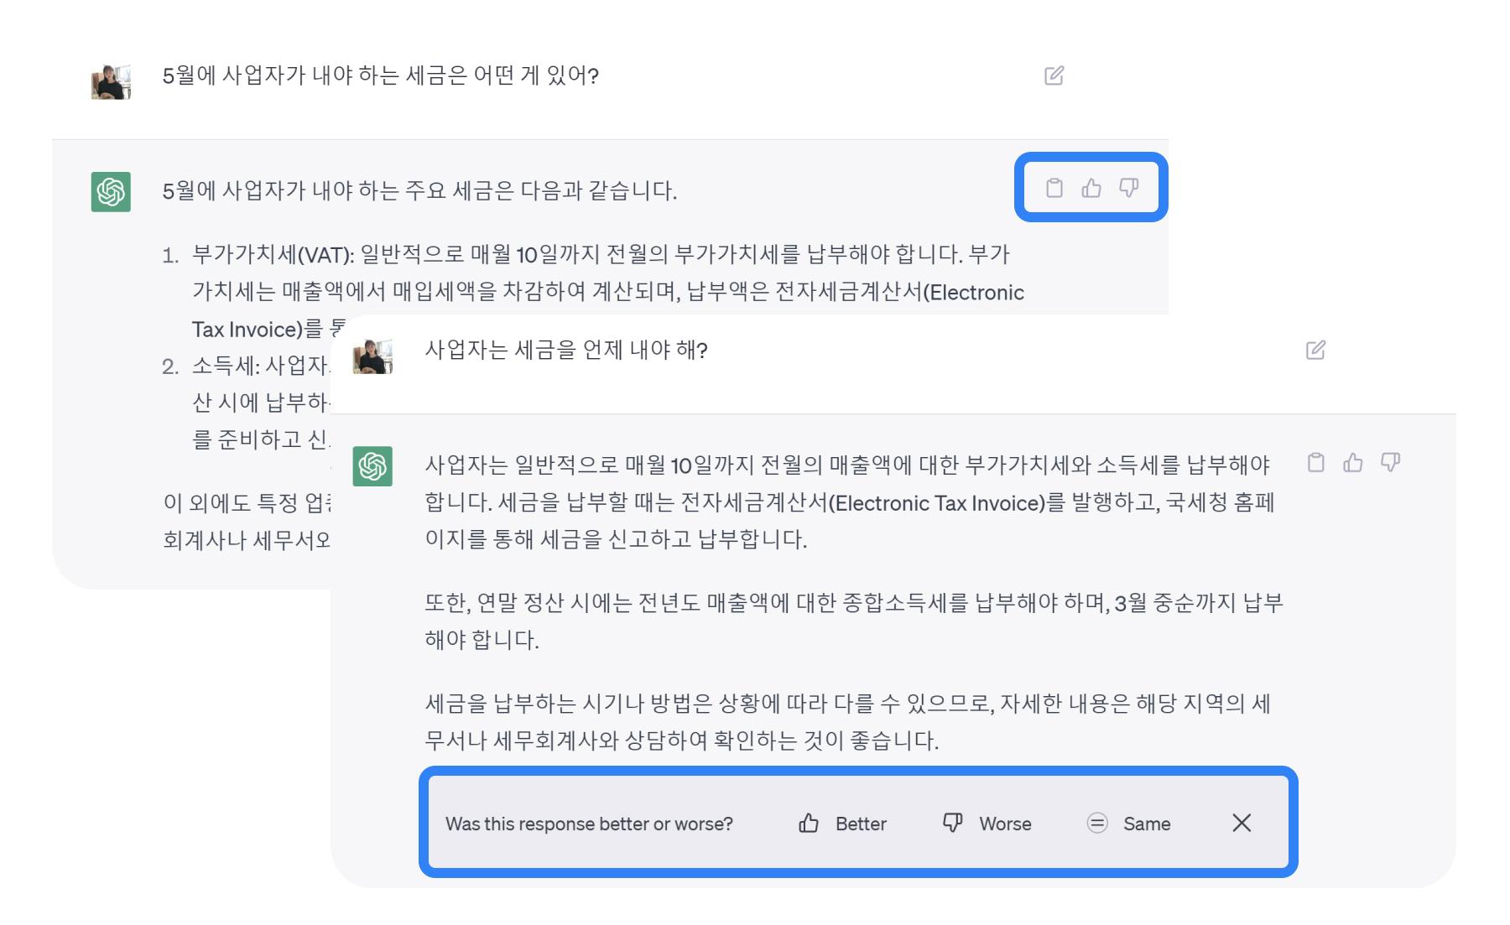
Task: Click ChatGPT logo on second response
Action: tap(372, 466)
